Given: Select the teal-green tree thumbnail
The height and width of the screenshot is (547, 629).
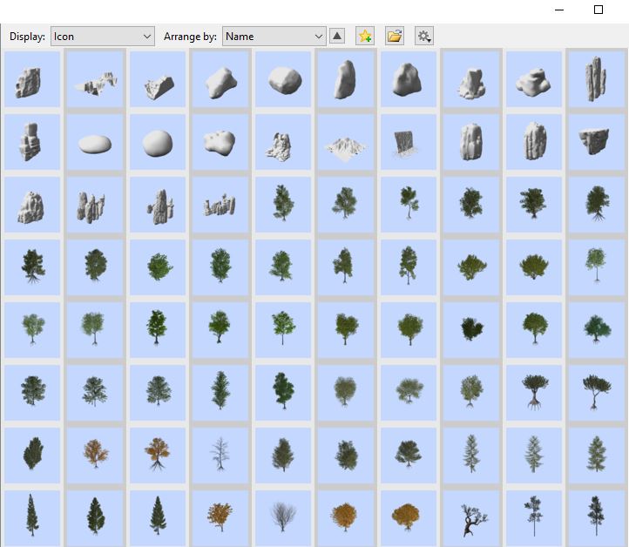Looking at the screenshot, I should pyautogui.click(x=597, y=330).
